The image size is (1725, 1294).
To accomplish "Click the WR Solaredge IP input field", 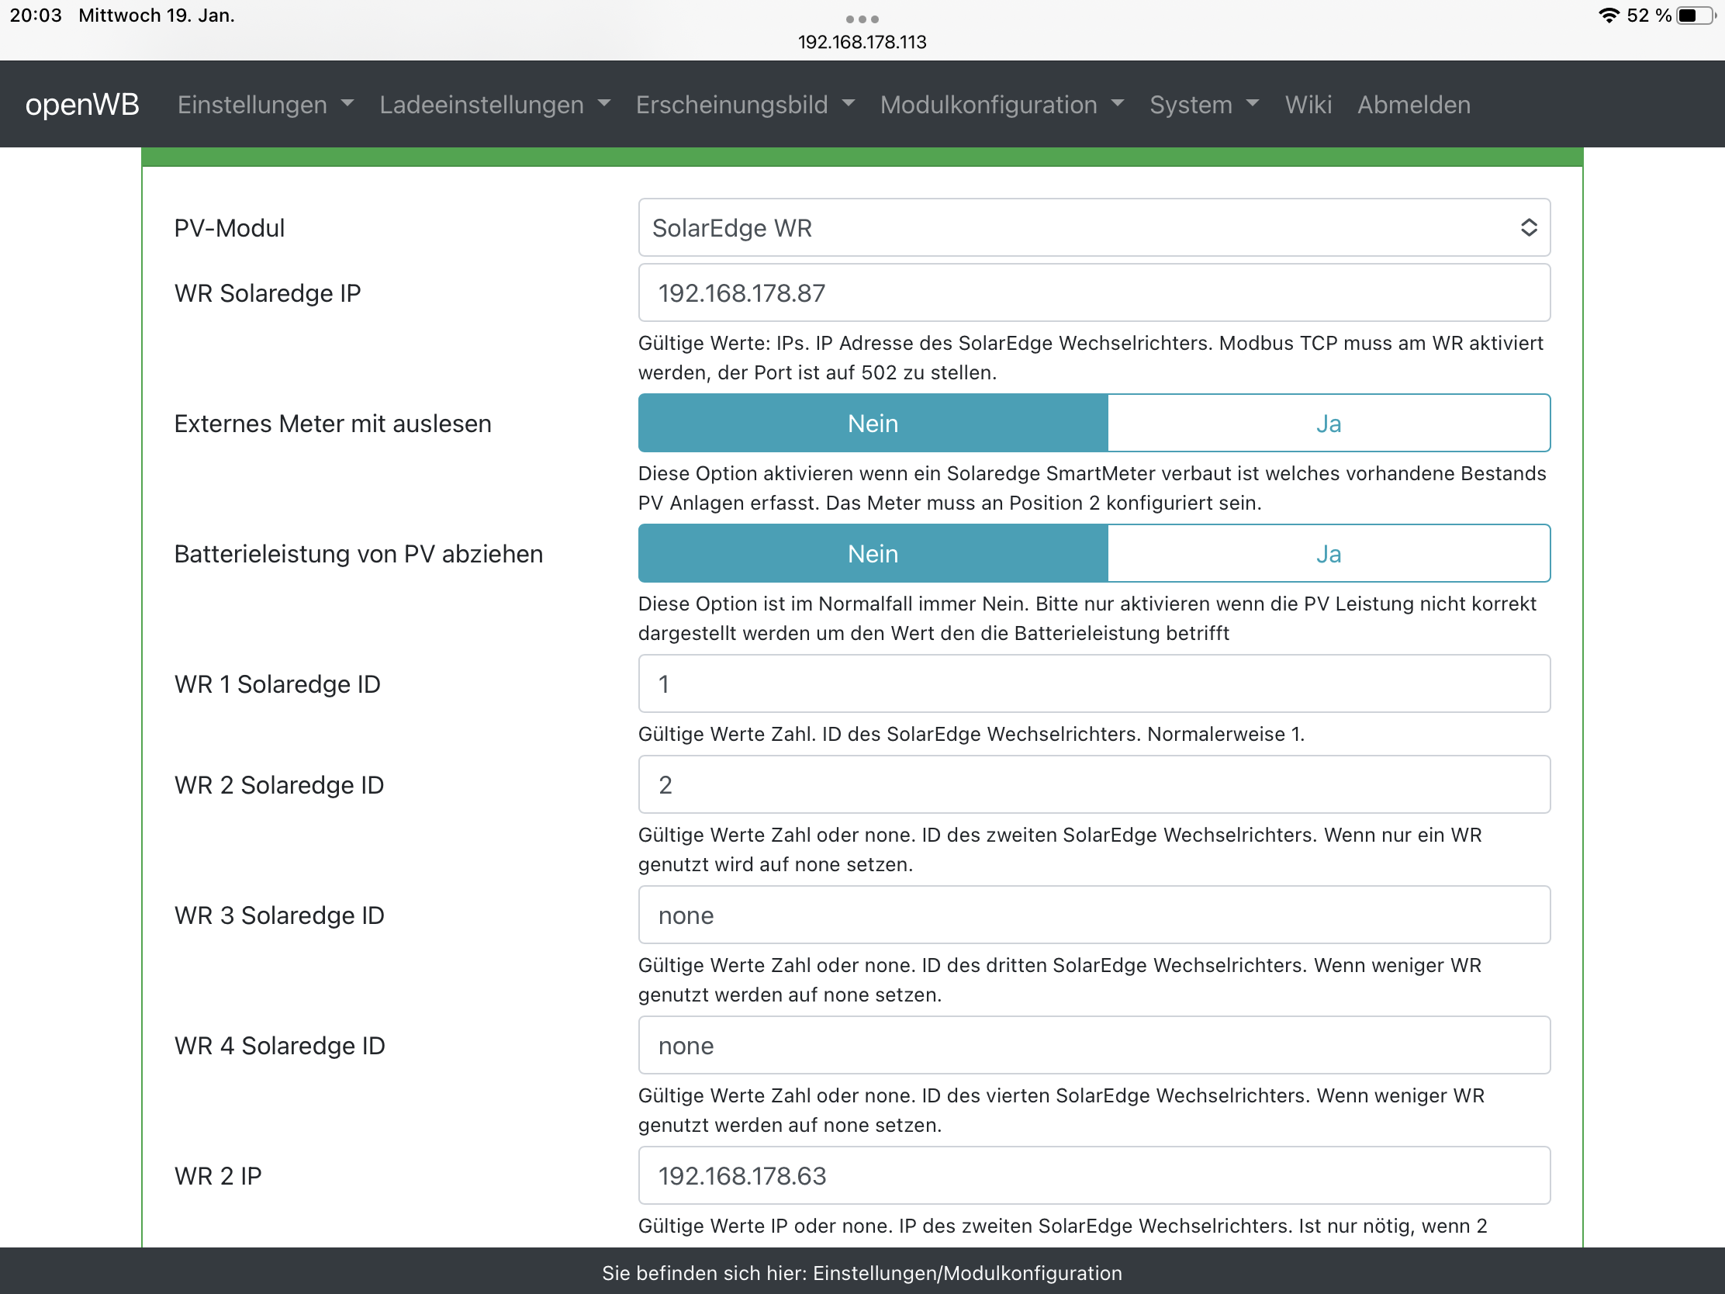I will 1094,293.
